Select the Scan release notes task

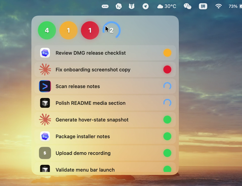(x=105, y=86)
